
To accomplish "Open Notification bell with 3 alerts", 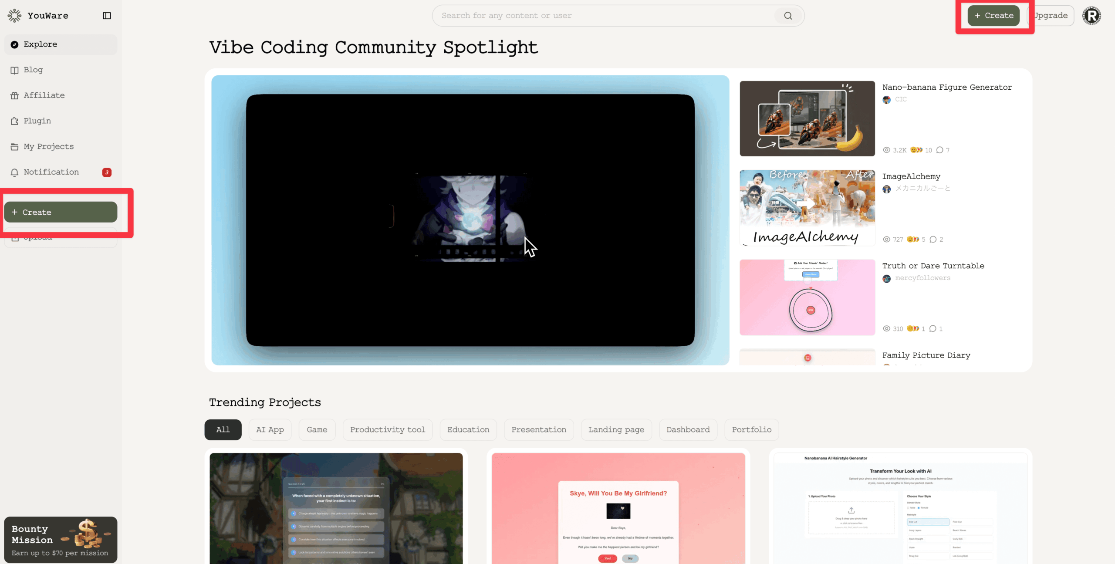I will pos(51,172).
